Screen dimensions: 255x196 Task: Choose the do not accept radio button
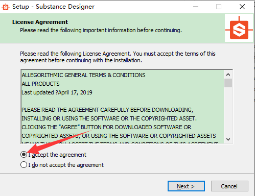[x=24, y=165]
